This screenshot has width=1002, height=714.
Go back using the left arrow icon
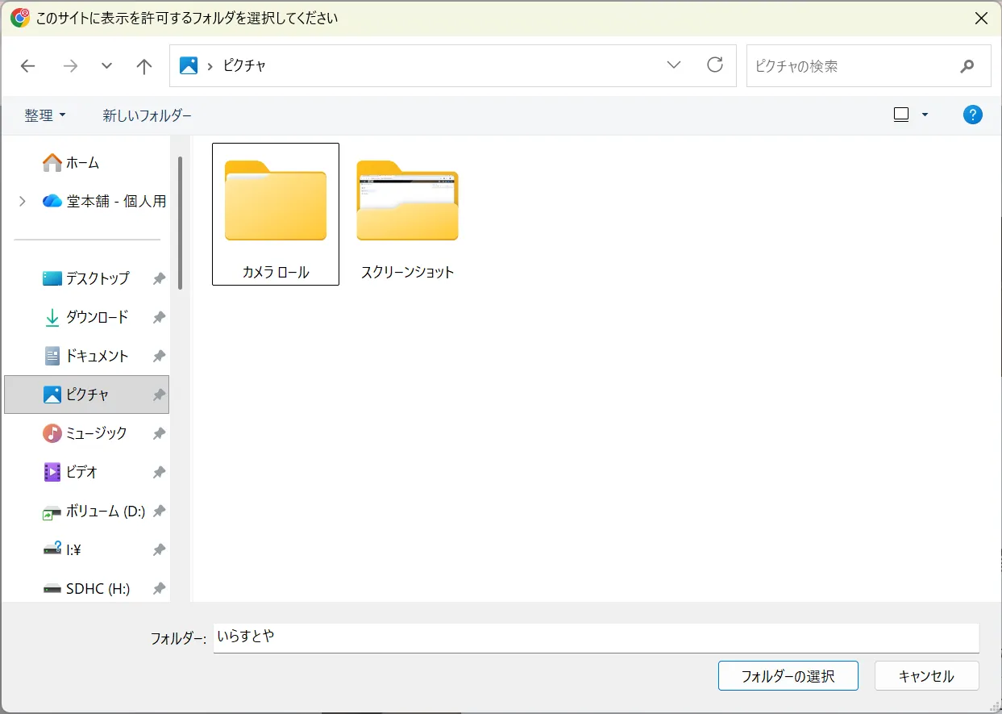[28, 66]
